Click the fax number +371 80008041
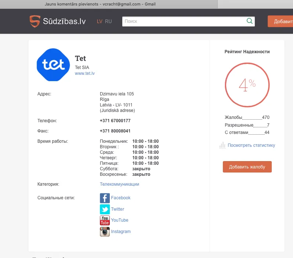293x258 pixels. click(115, 131)
